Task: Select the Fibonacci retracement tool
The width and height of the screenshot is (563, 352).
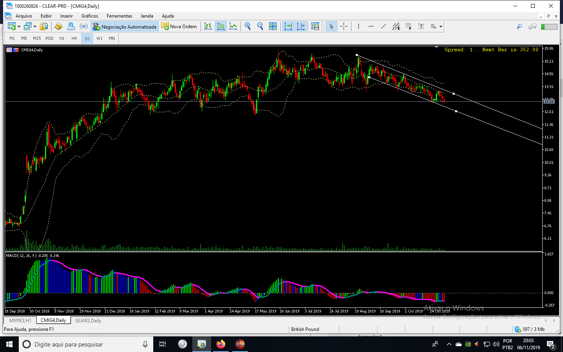Action: [x=409, y=27]
